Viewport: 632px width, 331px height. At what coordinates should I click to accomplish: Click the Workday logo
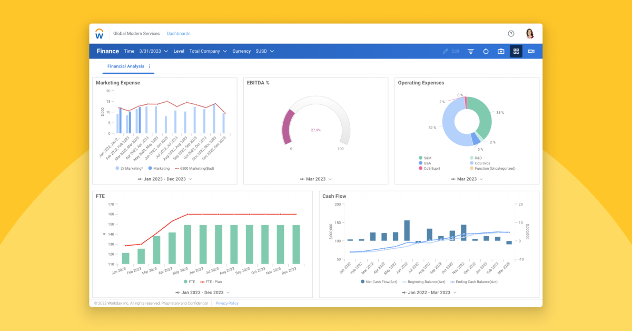coord(100,33)
